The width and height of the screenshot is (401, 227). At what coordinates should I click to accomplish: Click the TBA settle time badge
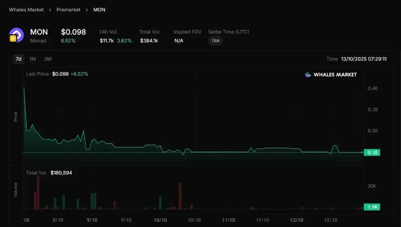click(x=216, y=41)
